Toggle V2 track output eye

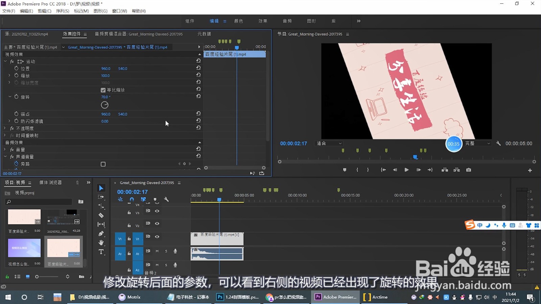(157, 223)
